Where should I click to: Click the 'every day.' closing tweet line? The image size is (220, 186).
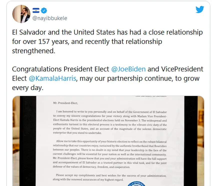28,88
